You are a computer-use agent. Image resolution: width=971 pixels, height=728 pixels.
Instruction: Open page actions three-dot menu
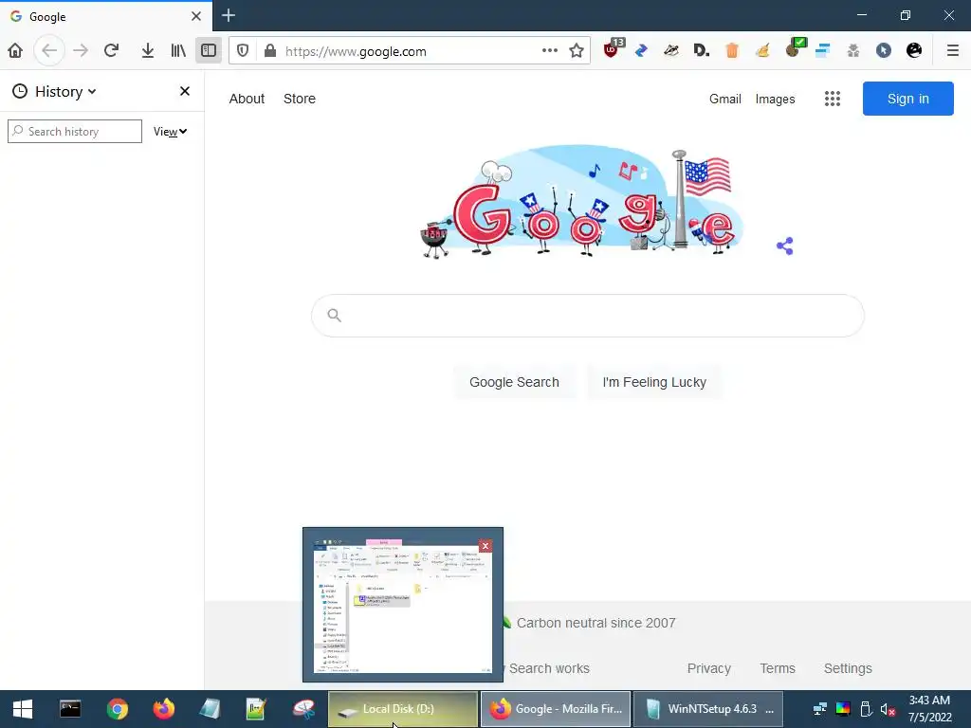549,51
